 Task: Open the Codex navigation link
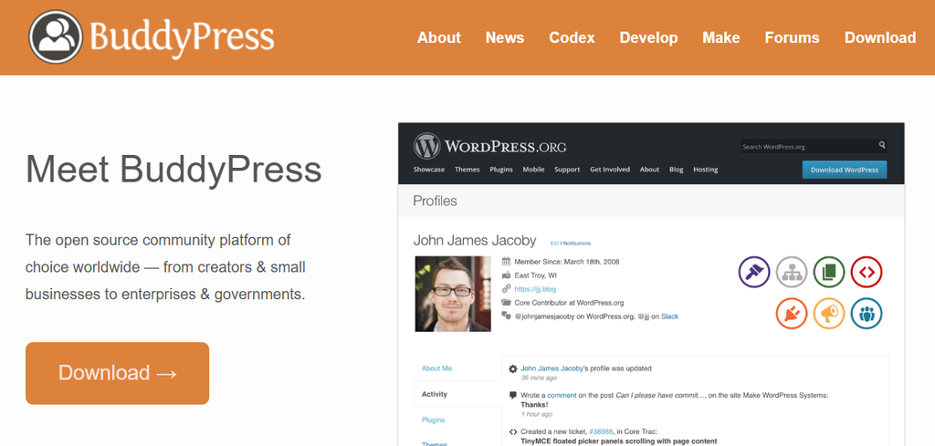pyautogui.click(x=572, y=37)
